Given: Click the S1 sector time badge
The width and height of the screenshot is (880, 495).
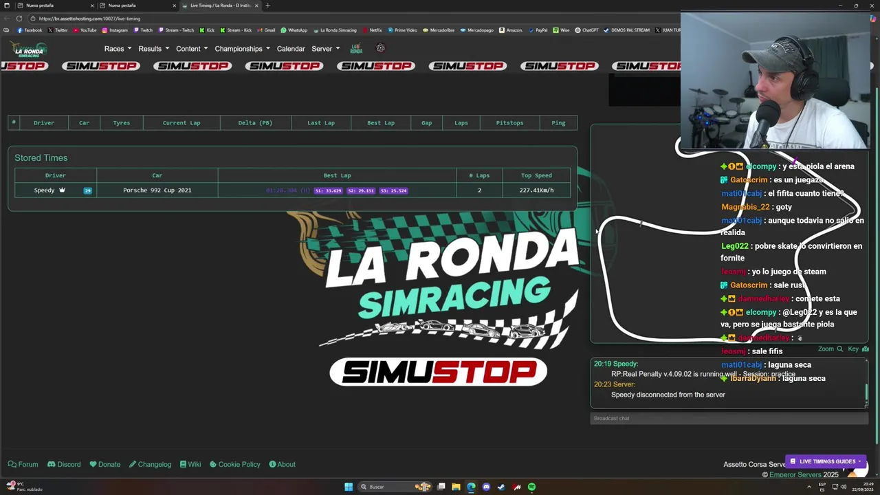Looking at the screenshot, I should pos(328,190).
